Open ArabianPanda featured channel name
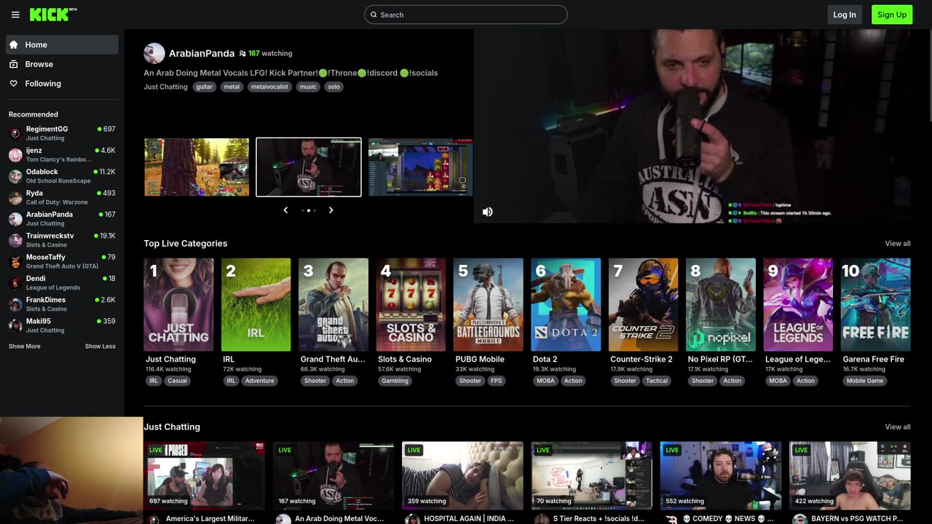 202,53
